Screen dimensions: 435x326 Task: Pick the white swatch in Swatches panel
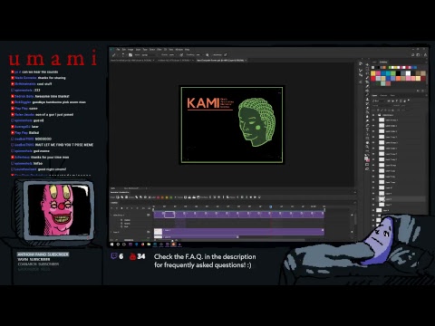point(408,73)
